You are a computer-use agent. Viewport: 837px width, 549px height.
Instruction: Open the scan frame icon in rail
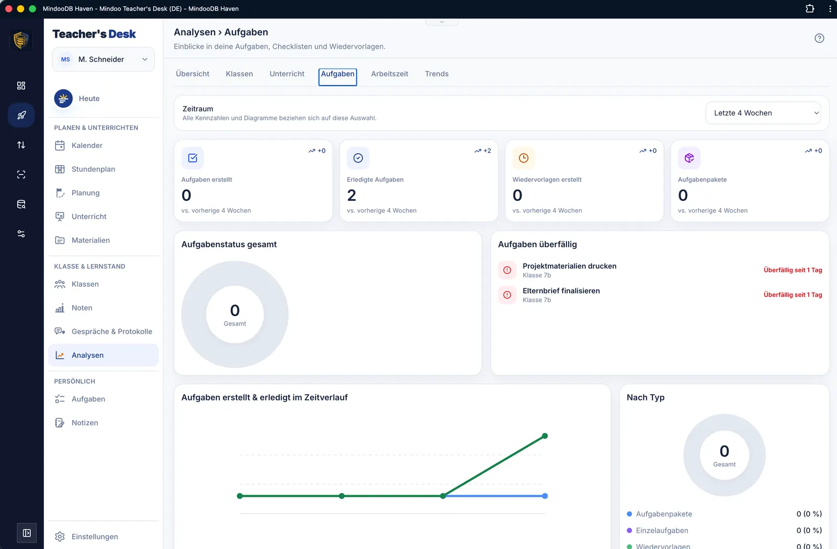pyautogui.click(x=21, y=175)
